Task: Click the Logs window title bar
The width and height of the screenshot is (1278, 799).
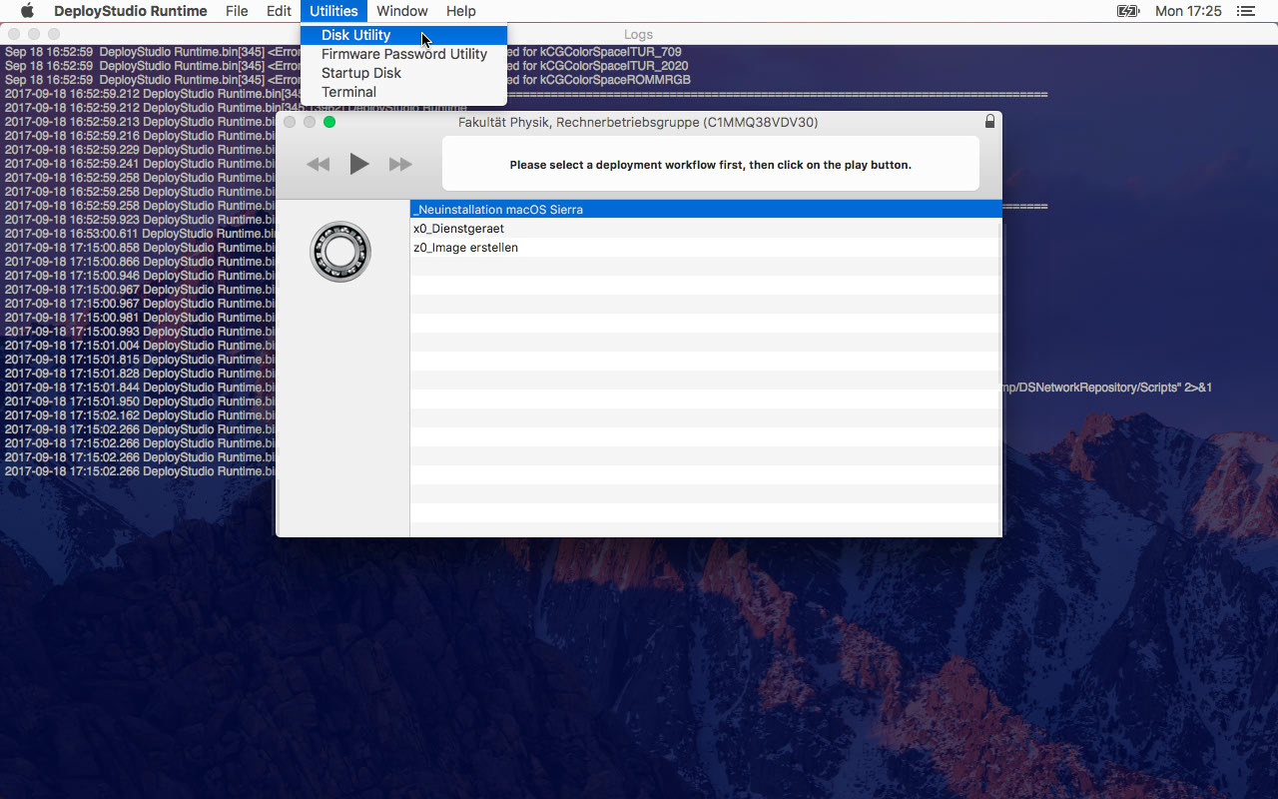Action: tap(639, 34)
